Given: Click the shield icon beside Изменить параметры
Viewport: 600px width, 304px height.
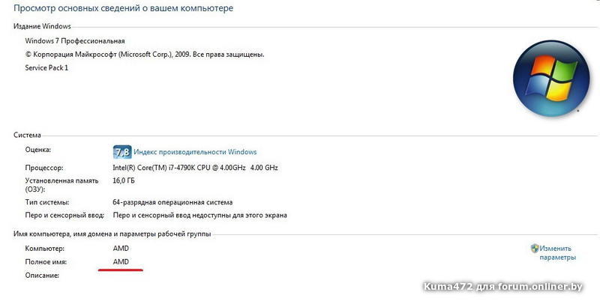Looking at the screenshot, I should [x=534, y=249].
